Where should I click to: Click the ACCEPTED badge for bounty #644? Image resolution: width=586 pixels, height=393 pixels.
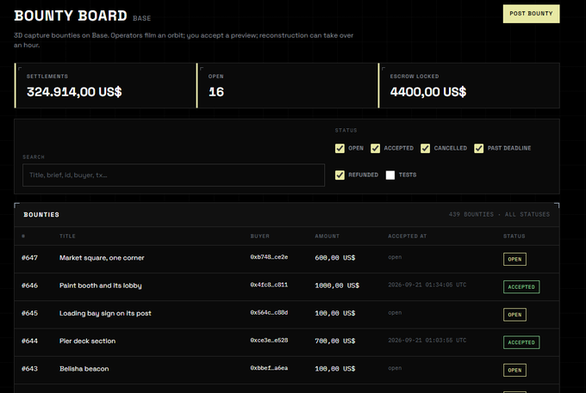(521, 342)
